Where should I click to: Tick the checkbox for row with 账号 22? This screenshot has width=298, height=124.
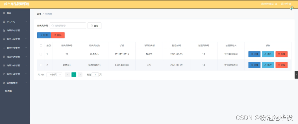click(x=41, y=54)
